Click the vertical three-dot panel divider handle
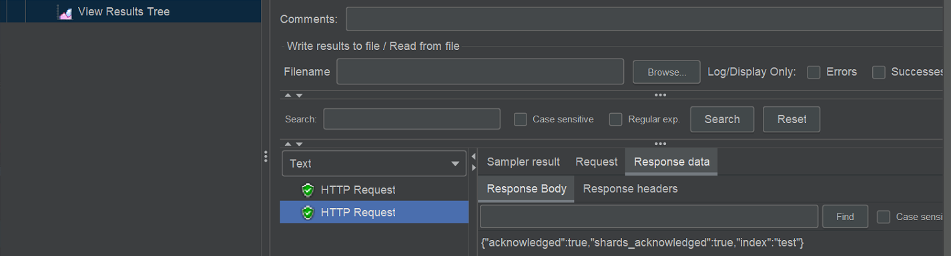Viewport: 951px width, 256px height. click(x=266, y=156)
